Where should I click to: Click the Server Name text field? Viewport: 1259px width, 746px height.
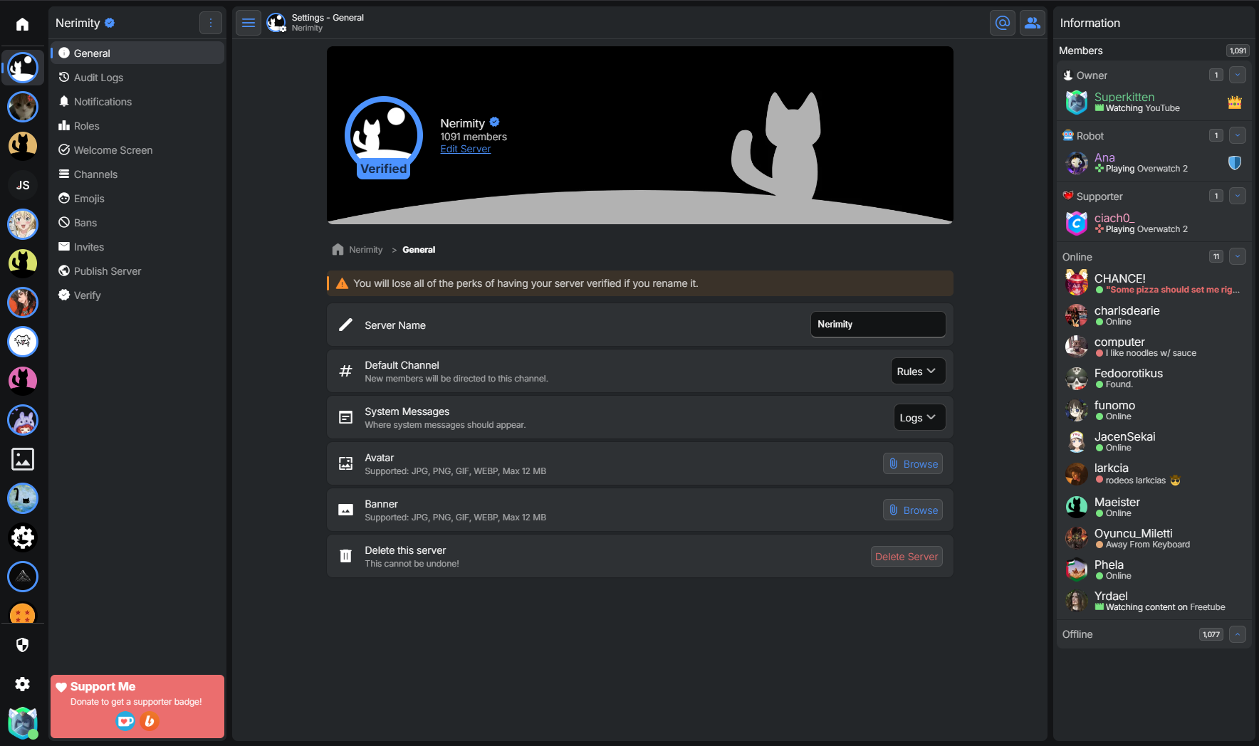(877, 325)
